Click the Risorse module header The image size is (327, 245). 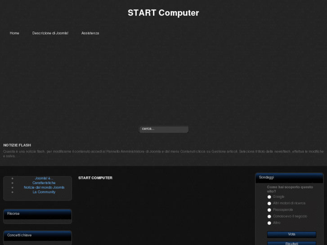[37, 214]
